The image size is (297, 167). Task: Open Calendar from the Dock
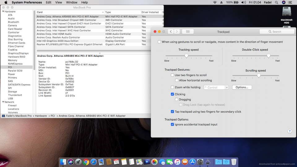pos(116,162)
